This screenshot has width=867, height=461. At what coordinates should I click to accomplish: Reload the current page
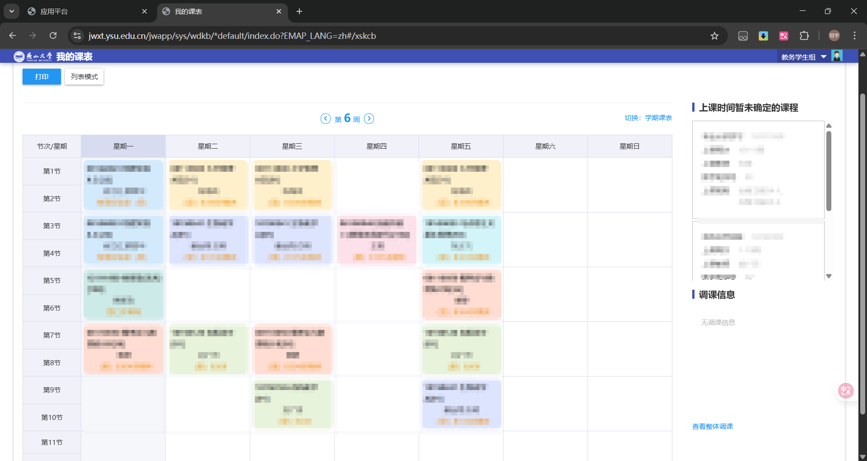(x=53, y=35)
